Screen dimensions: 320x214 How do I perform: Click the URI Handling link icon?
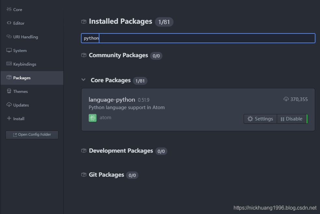click(9, 37)
